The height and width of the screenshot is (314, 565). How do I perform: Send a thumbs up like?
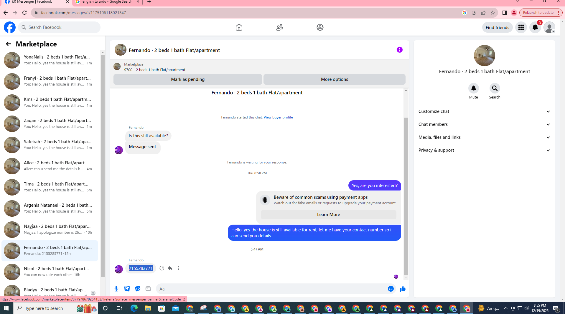click(x=402, y=289)
